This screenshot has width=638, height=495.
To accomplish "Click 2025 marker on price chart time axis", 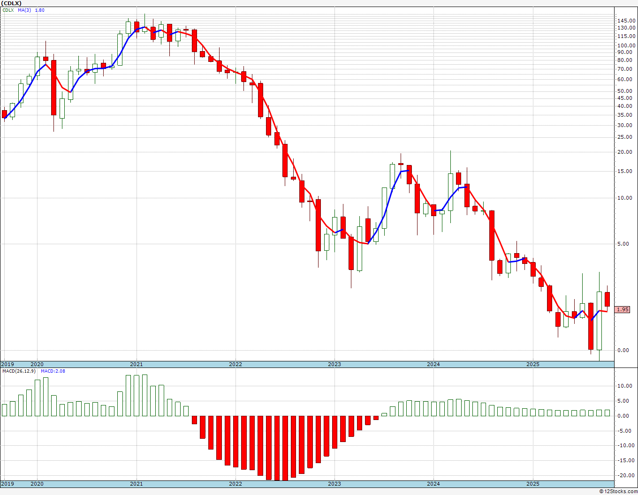I will coord(532,364).
